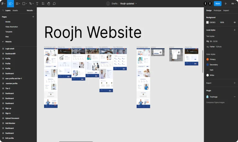Click the frame icon beside Tier-2 layer
Image resolution: width=238 pixels, height=142 pixels.
[3, 89]
